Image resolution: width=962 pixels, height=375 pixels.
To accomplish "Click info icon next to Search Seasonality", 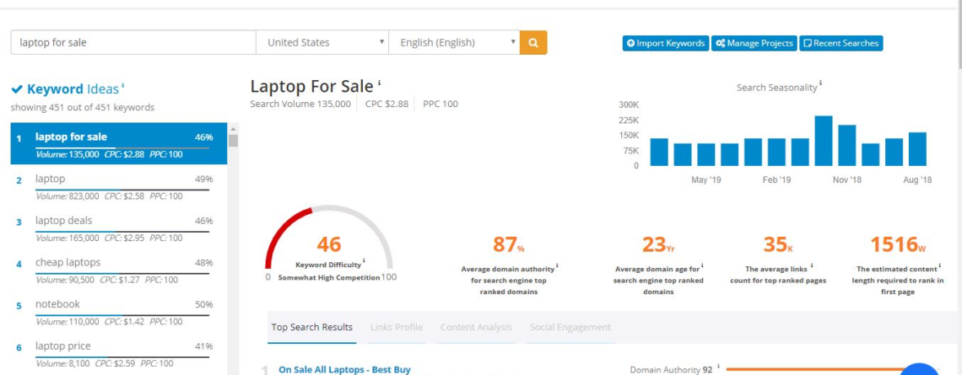I will click(x=820, y=84).
